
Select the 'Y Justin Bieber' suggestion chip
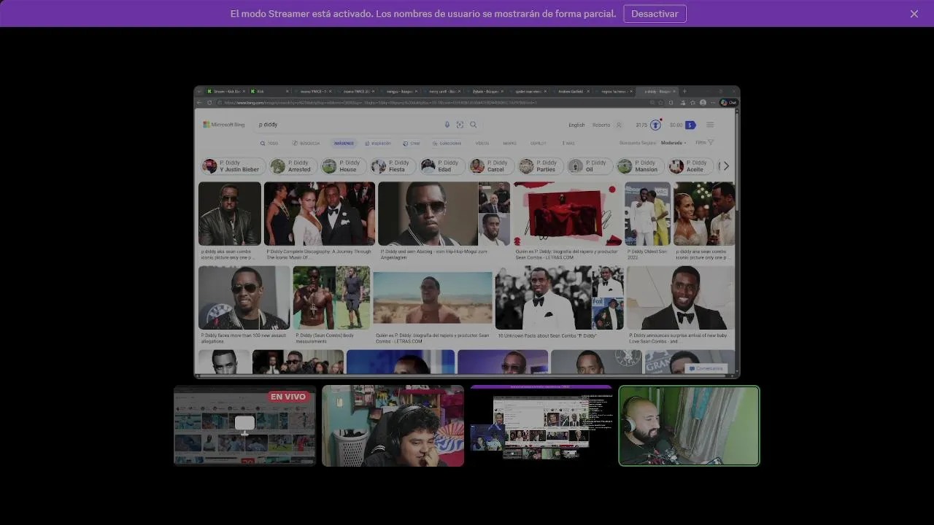click(232, 166)
